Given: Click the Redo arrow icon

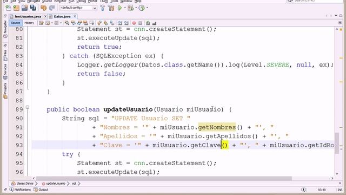Looking at the screenshot, I should (52, 8).
